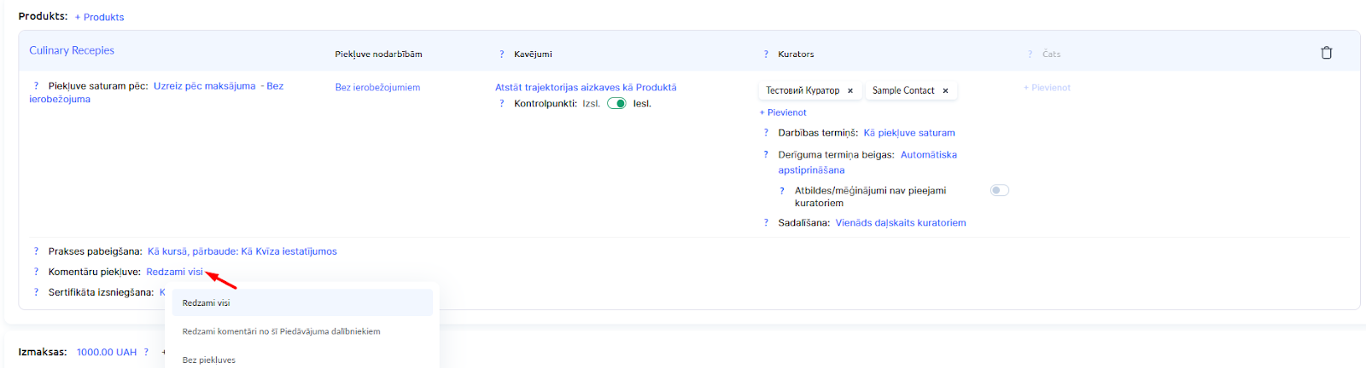Select 'Bez piekļuves' menu option
This screenshot has width=1366, height=368.
tap(208, 359)
